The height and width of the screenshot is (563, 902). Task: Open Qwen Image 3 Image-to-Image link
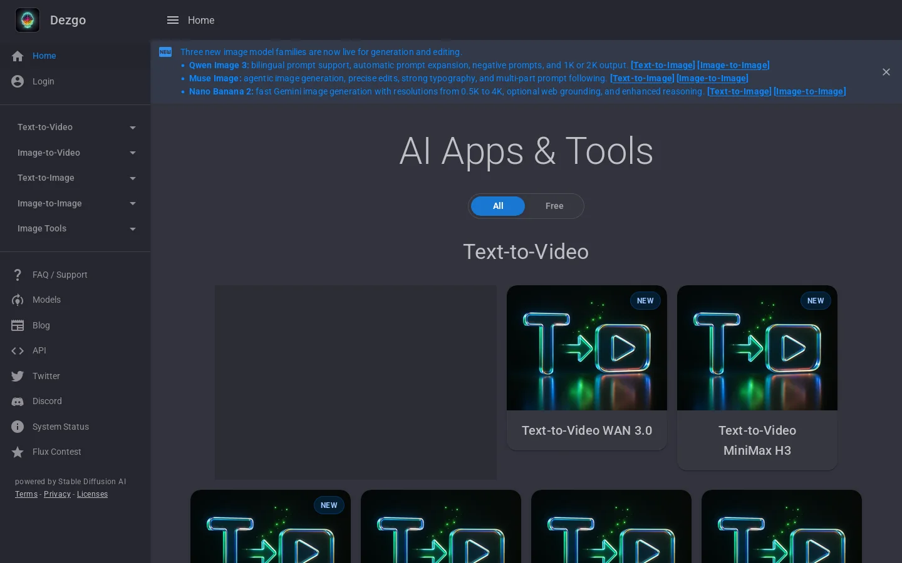coord(734,65)
